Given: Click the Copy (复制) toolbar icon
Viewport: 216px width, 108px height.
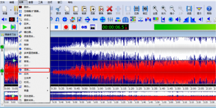Looking at the screenshot, I should (x=67, y=10).
